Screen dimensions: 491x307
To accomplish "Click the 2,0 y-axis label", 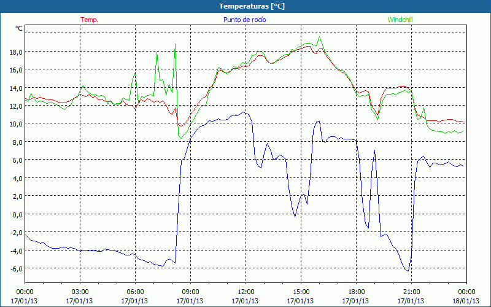I will [18, 196].
